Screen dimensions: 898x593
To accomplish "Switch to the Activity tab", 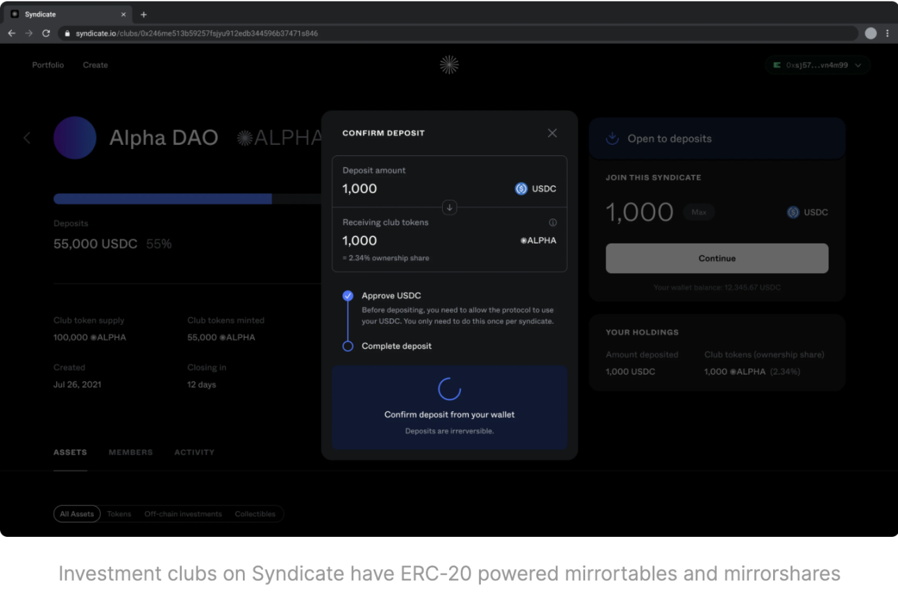I will coord(194,452).
